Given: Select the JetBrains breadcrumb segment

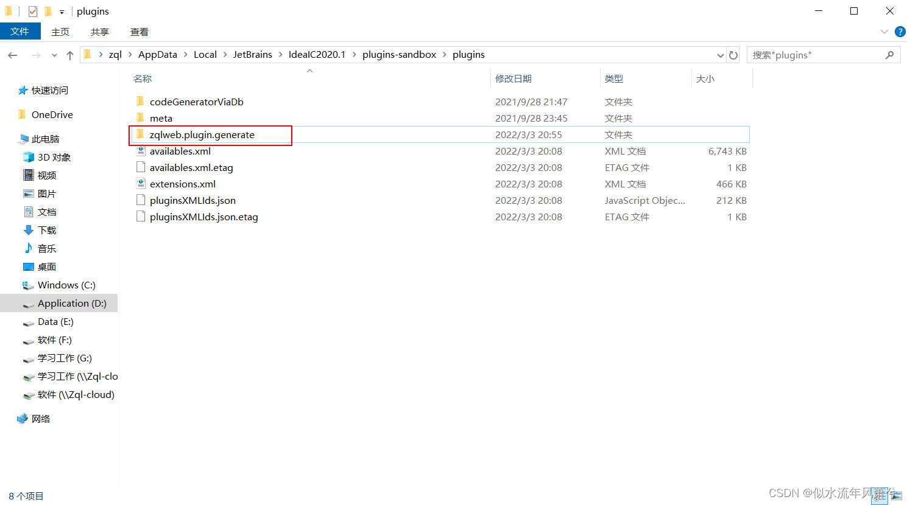Looking at the screenshot, I should point(252,55).
